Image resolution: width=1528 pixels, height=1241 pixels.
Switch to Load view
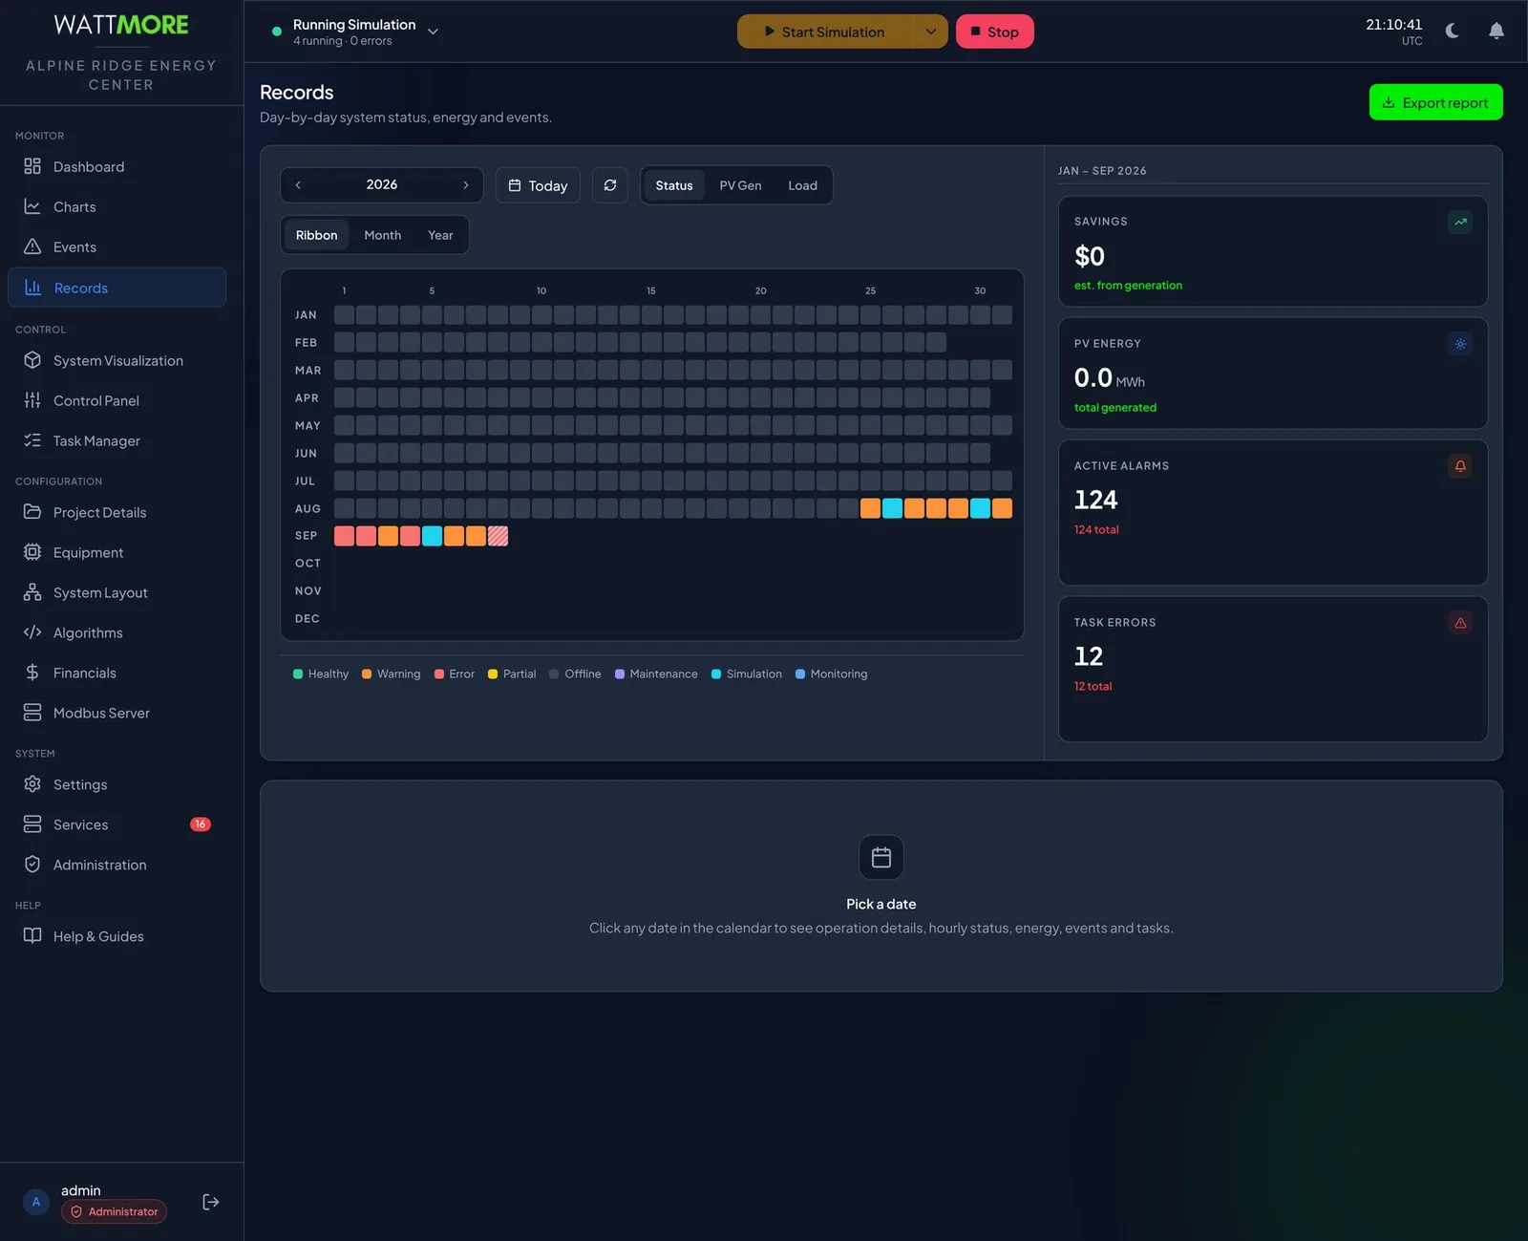pyautogui.click(x=802, y=185)
